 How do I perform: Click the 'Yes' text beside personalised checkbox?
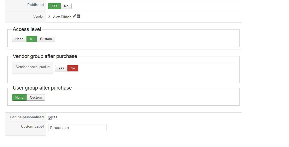pos(54,117)
